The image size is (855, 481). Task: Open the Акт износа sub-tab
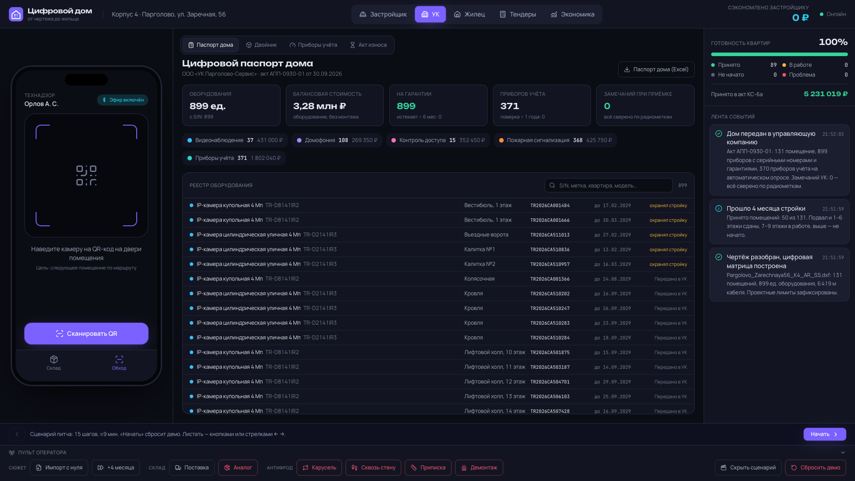(x=368, y=45)
